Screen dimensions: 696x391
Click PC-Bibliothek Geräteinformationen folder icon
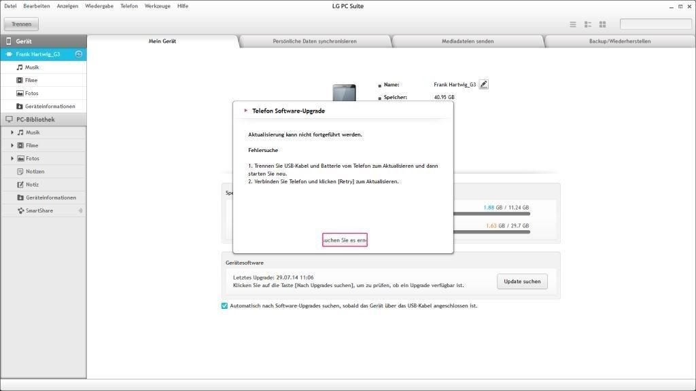pos(20,198)
